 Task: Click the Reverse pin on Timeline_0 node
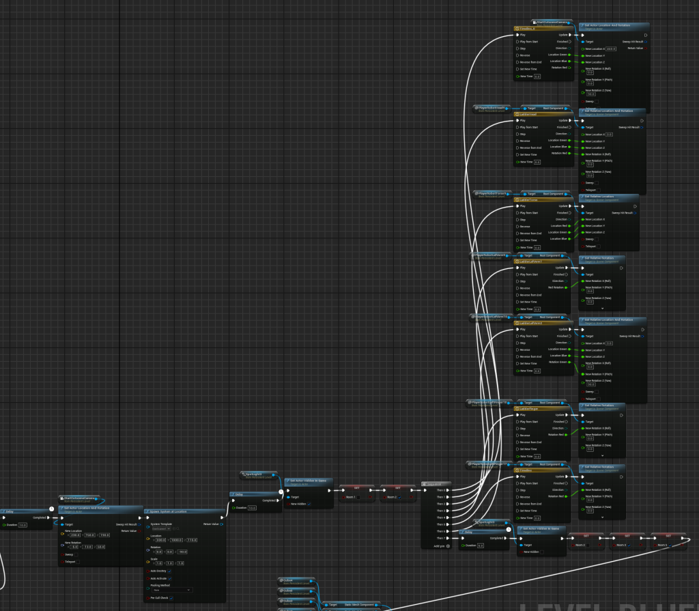click(x=517, y=55)
